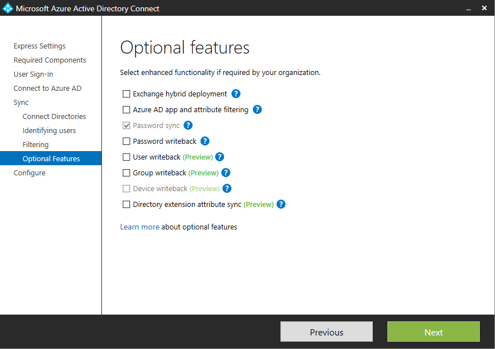495x349 pixels.
Task: Click Preview tag after Directory extension attribute sync
Action: pos(258,205)
